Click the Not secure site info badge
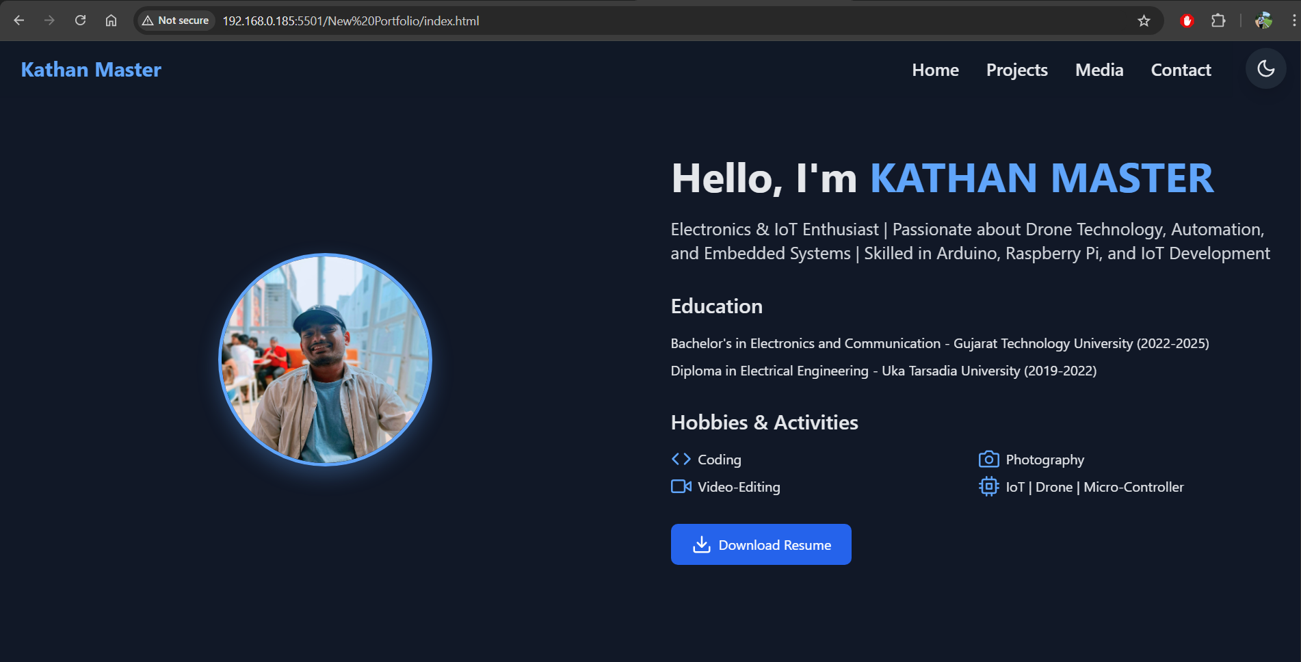1301x662 pixels. 175,21
